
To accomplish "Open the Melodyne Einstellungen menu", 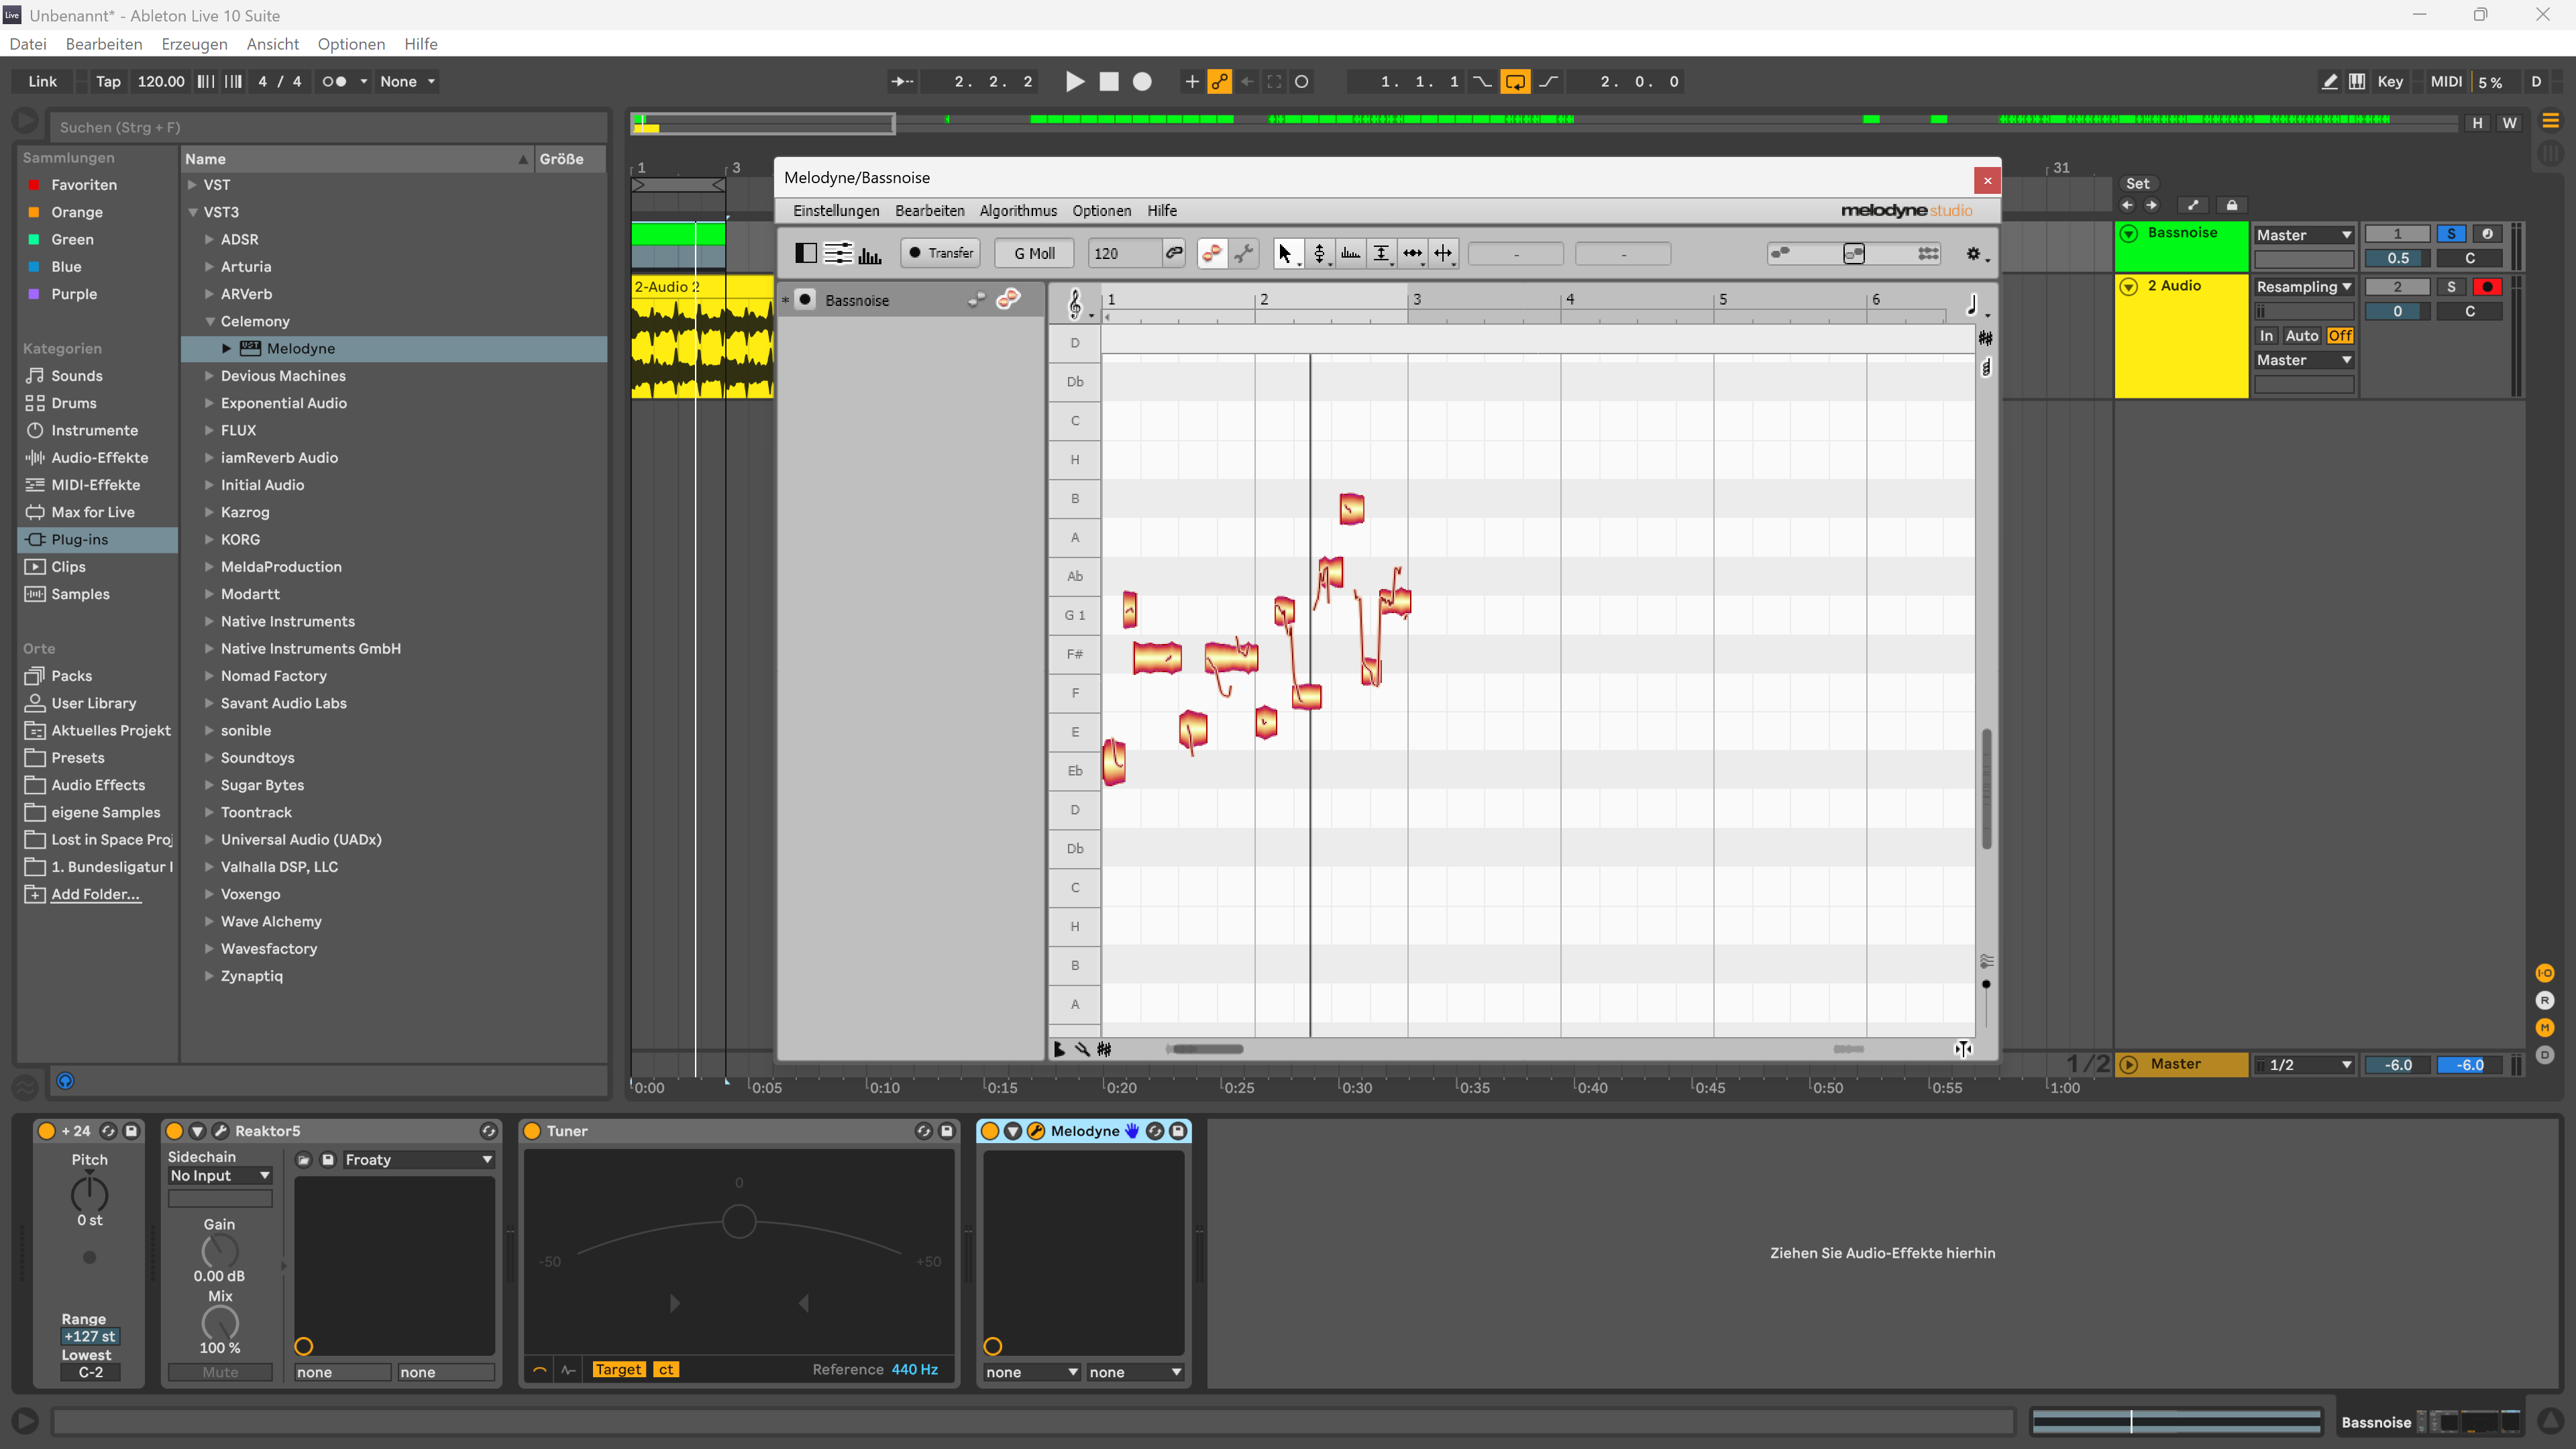I will point(836,211).
